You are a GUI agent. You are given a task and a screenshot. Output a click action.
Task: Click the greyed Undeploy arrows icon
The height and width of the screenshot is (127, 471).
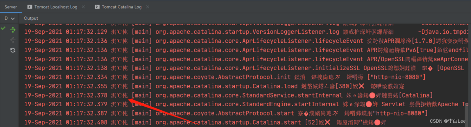(x=13, y=40)
